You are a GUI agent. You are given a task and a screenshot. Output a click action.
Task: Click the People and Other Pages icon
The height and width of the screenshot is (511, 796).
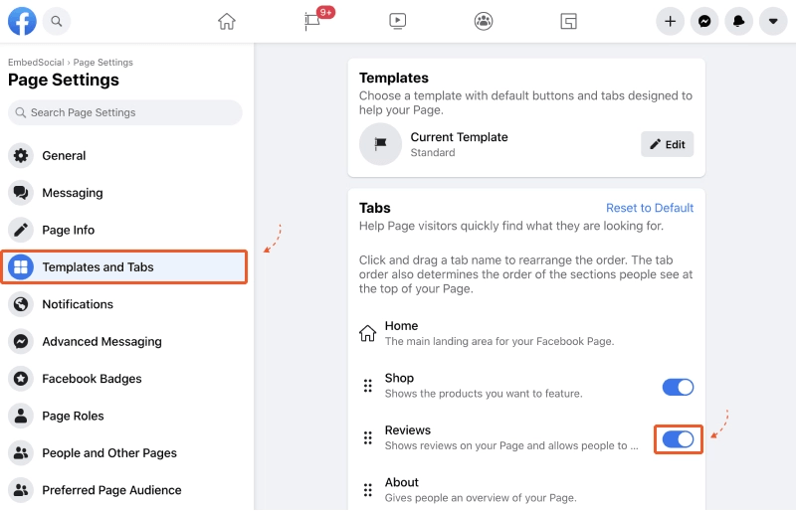pos(21,452)
